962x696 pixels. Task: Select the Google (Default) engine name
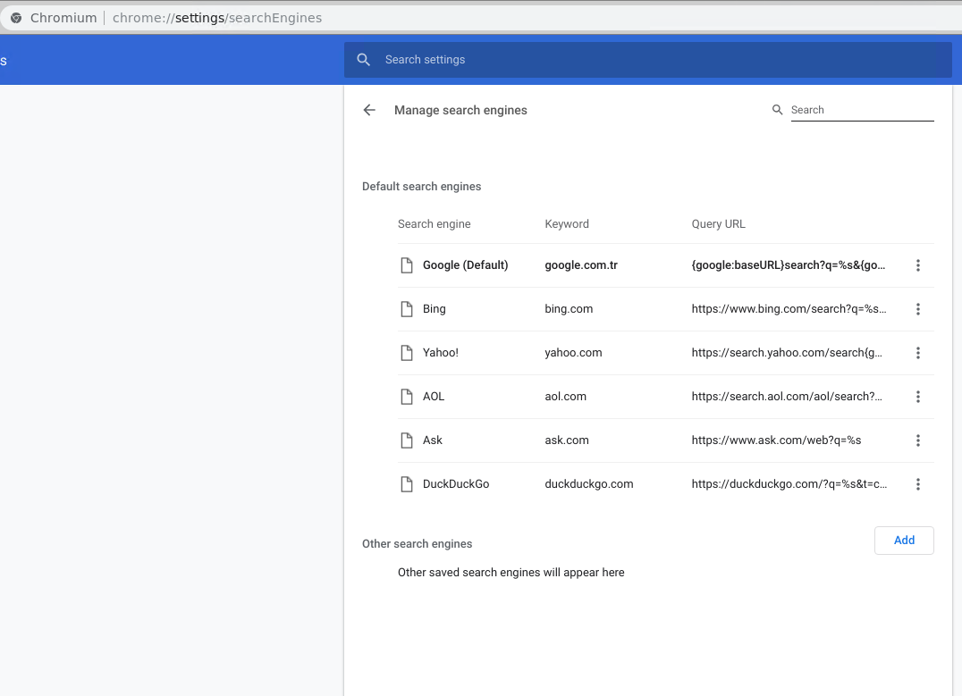coord(465,265)
